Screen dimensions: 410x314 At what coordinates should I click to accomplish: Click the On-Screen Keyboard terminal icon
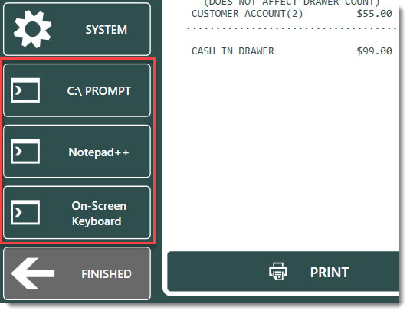click(25, 212)
